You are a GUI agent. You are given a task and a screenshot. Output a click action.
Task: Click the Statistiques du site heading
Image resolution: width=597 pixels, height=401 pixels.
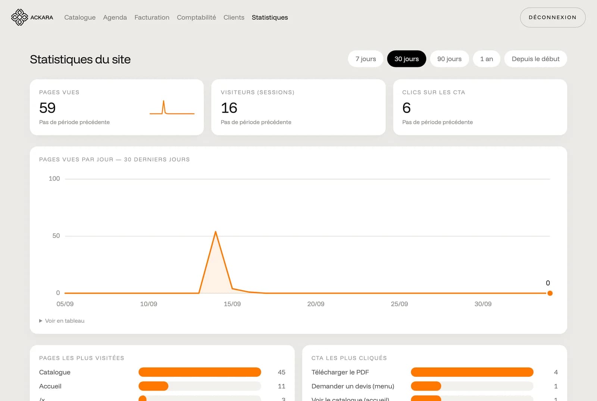click(x=80, y=59)
